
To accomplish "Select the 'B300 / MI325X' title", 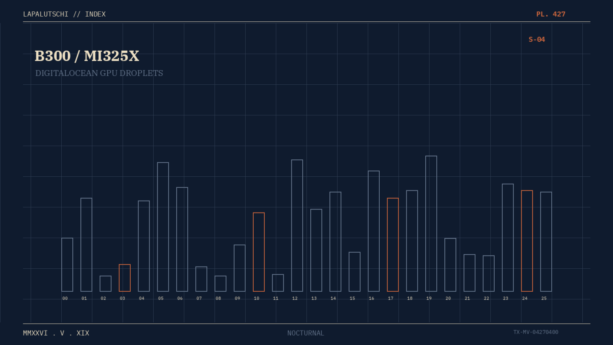I will [x=87, y=56].
